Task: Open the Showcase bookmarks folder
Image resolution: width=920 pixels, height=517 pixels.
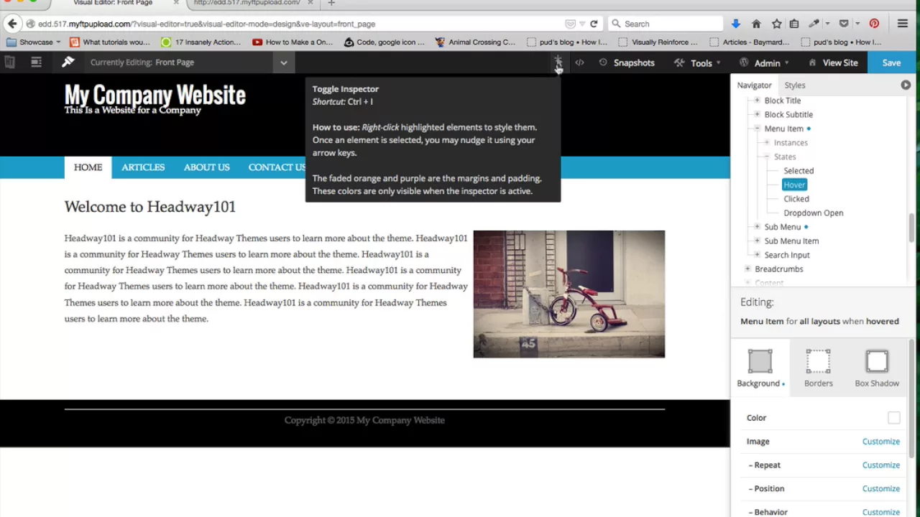Action: click(33, 42)
